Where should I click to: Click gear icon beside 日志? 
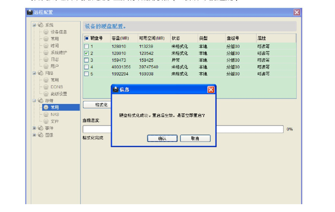46,59
